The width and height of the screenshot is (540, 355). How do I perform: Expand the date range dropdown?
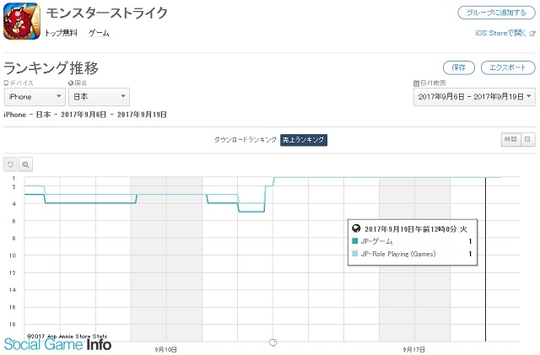coord(475,97)
